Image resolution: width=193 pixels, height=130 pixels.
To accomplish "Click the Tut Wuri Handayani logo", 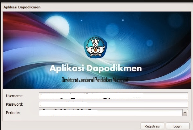I will [x=95, y=47].
